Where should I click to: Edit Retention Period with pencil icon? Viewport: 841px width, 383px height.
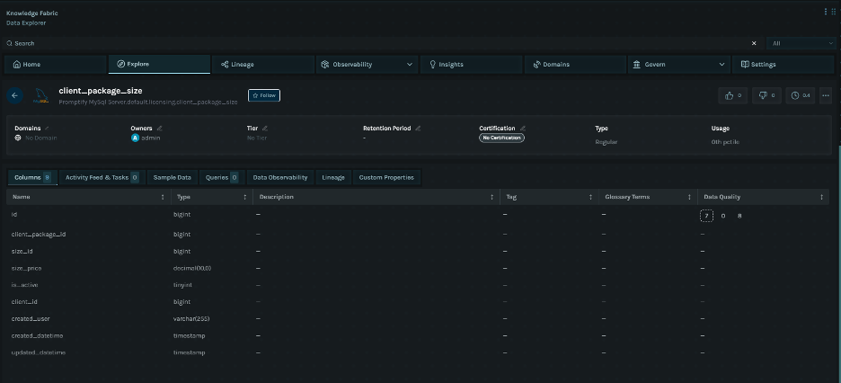(418, 129)
